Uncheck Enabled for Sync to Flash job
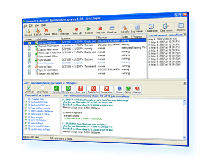 (29, 67)
